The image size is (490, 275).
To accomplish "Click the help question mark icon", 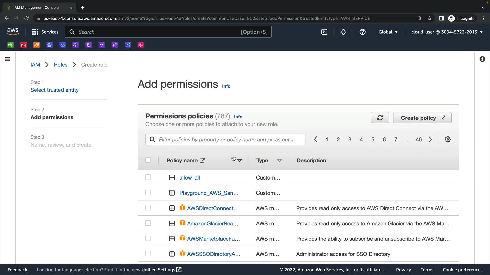I will point(362,32).
